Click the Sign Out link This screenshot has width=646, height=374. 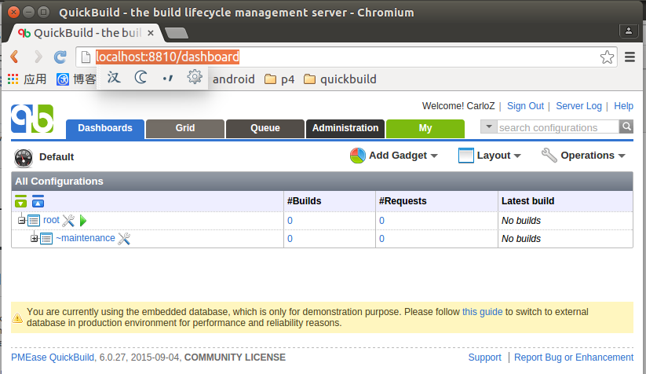pyautogui.click(x=525, y=106)
